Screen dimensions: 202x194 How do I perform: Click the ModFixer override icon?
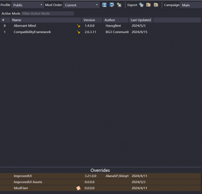[x=78, y=188]
